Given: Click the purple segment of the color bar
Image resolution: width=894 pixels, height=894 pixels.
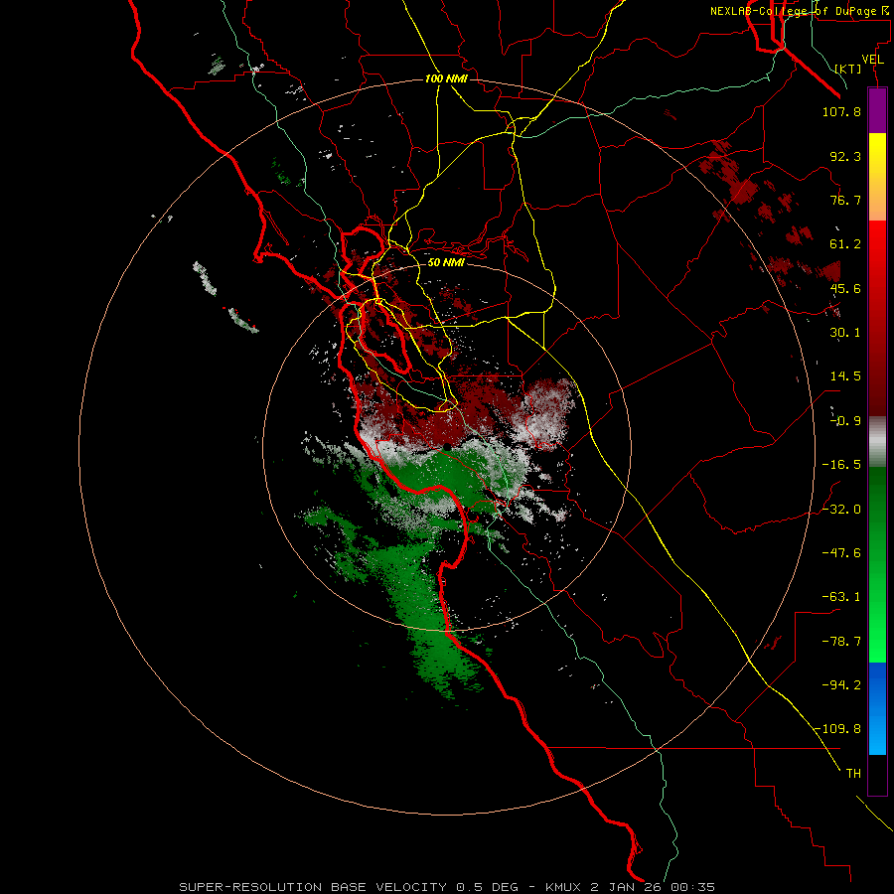Looking at the screenshot, I should (877, 110).
